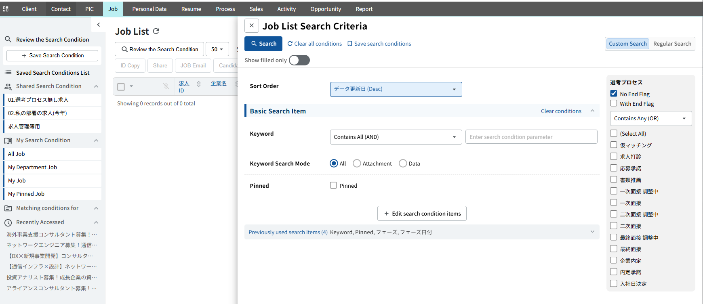Collapse the left sidebar with the chevron
703x304 pixels.
point(99,25)
